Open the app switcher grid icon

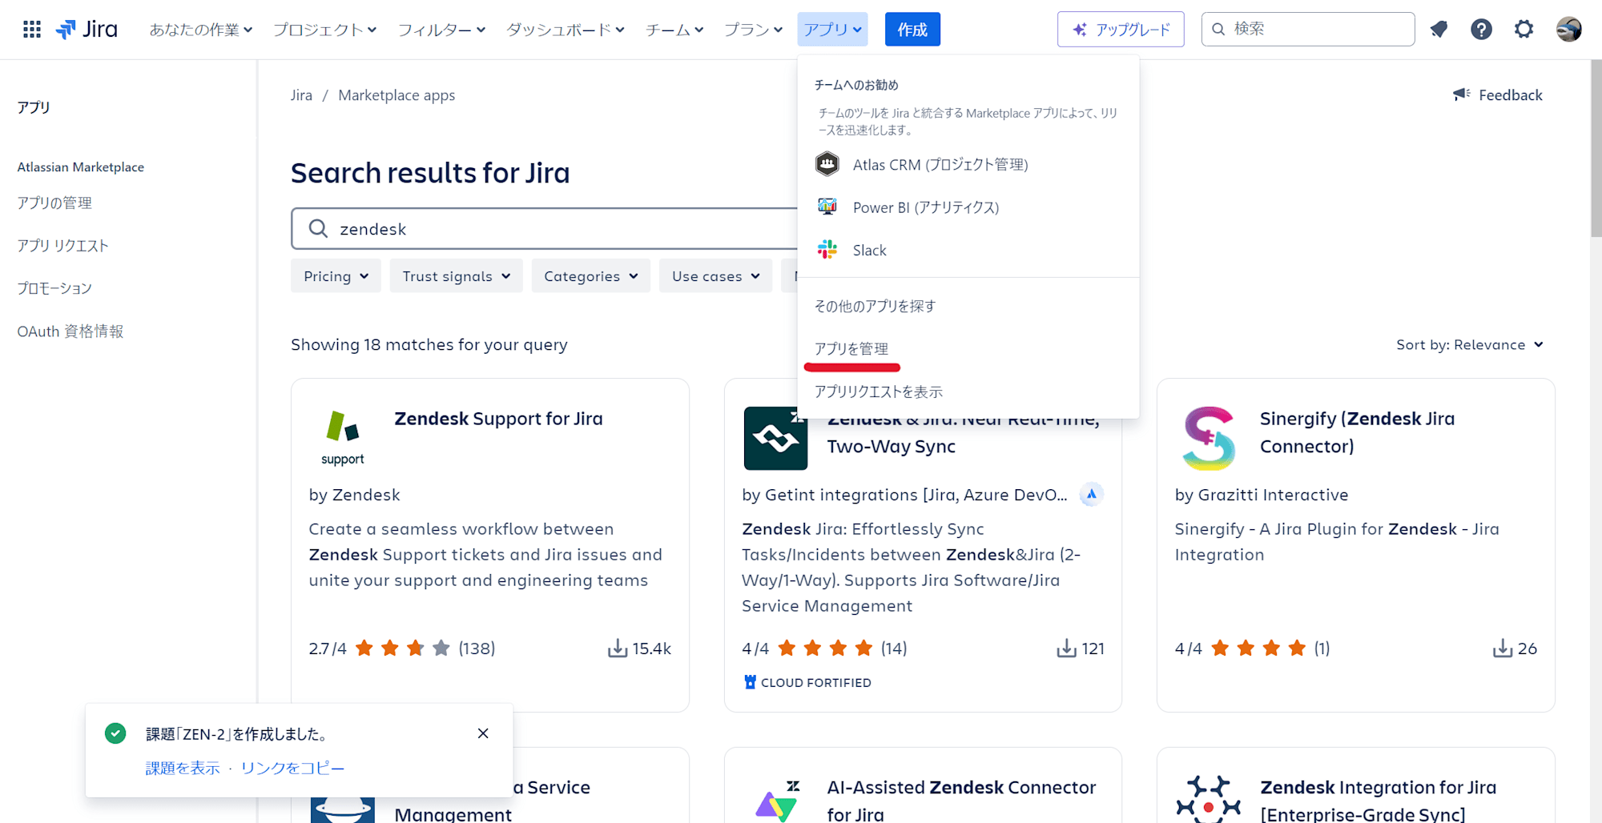(x=32, y=30)
